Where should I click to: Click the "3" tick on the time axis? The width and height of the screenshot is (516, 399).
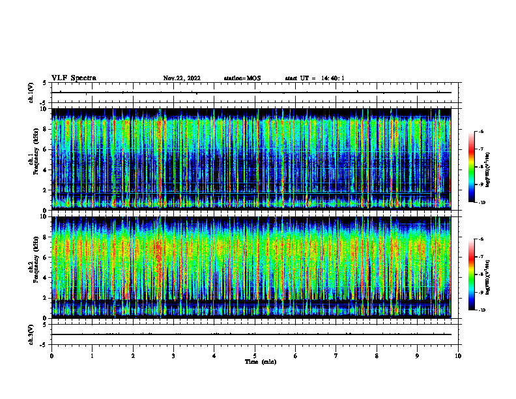[173, 356]
